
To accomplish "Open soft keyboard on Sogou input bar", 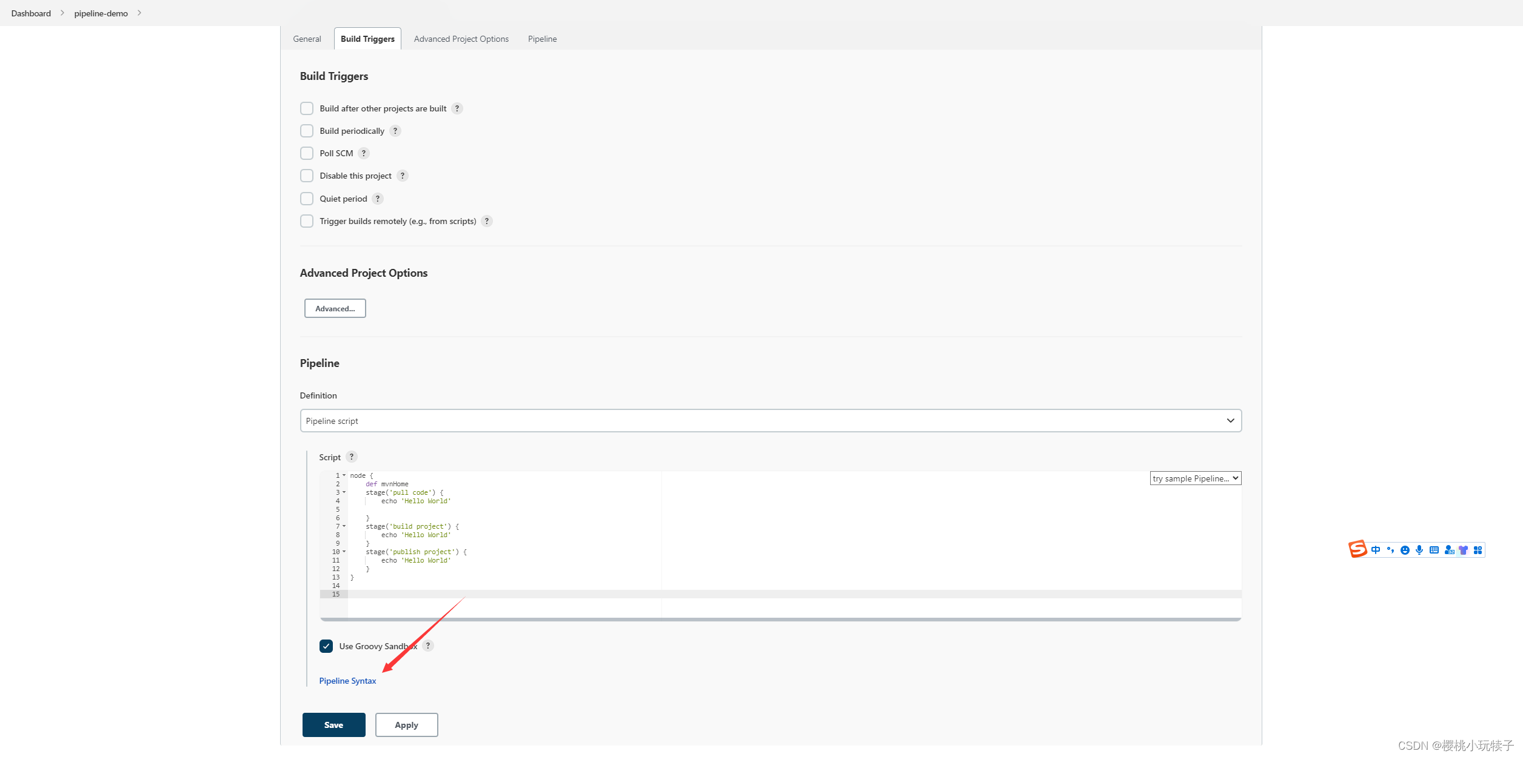I will [1434, 550].
